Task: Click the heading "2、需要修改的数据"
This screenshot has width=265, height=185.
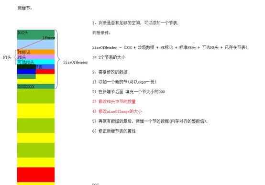Action: (110, 72)
